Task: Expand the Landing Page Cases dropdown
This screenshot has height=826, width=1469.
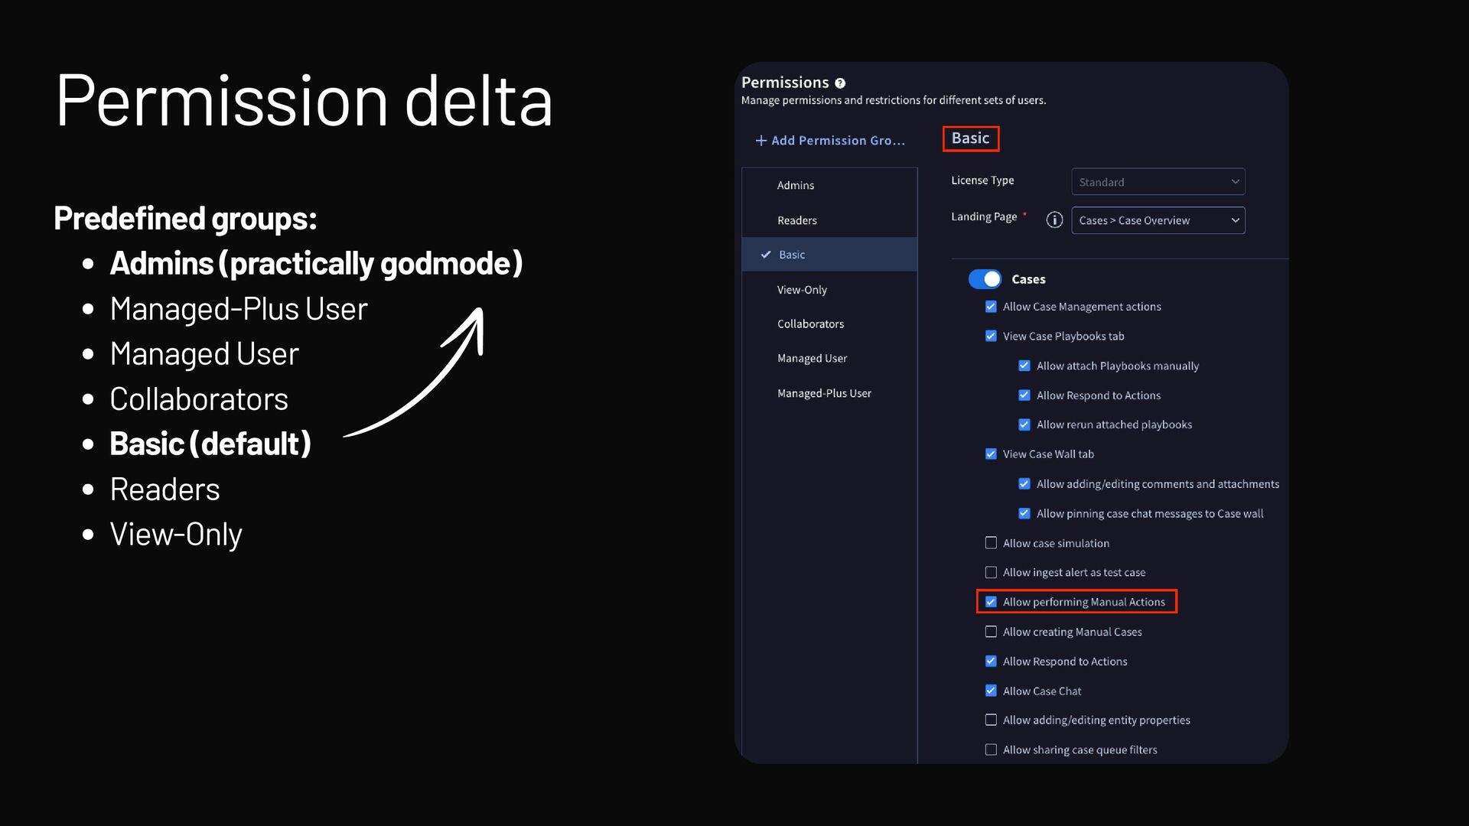Action: click(x=1157, y=220)
